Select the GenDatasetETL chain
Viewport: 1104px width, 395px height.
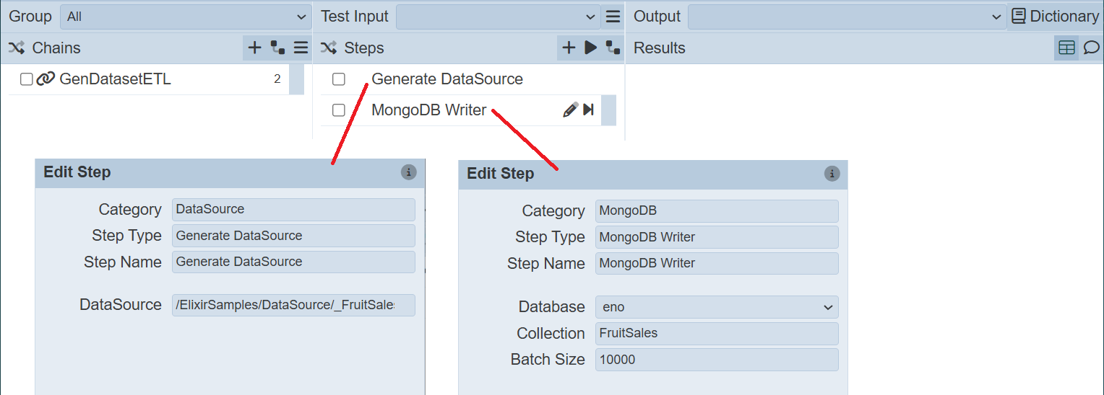pyautogui.click(x=115, y=79)
